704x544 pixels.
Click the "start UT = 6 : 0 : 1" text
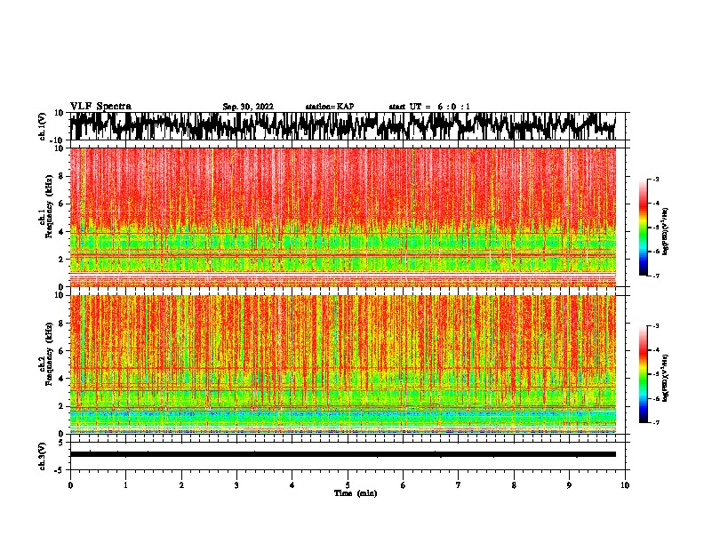[429, 107]
